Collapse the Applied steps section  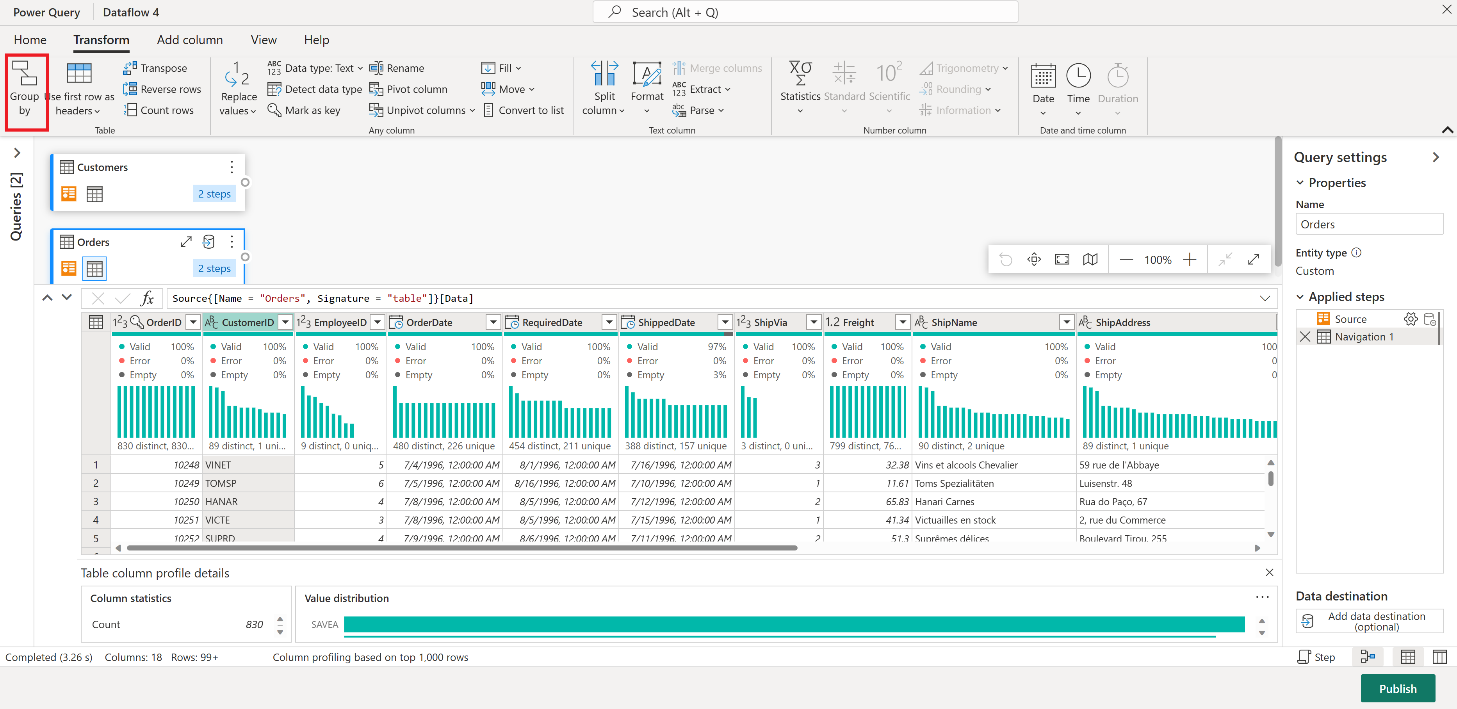coord(1300,297)
